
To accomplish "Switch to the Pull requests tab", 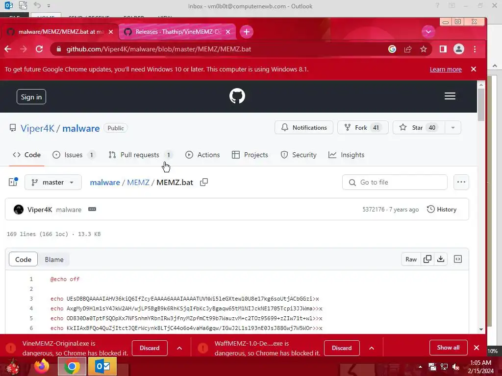I will [x=141, y=155].
